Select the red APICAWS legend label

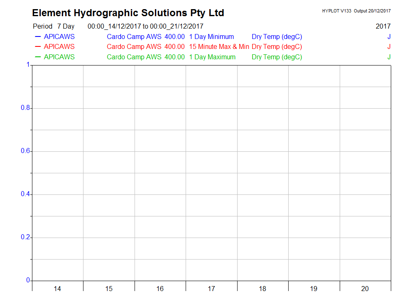(x=59, y=47)
